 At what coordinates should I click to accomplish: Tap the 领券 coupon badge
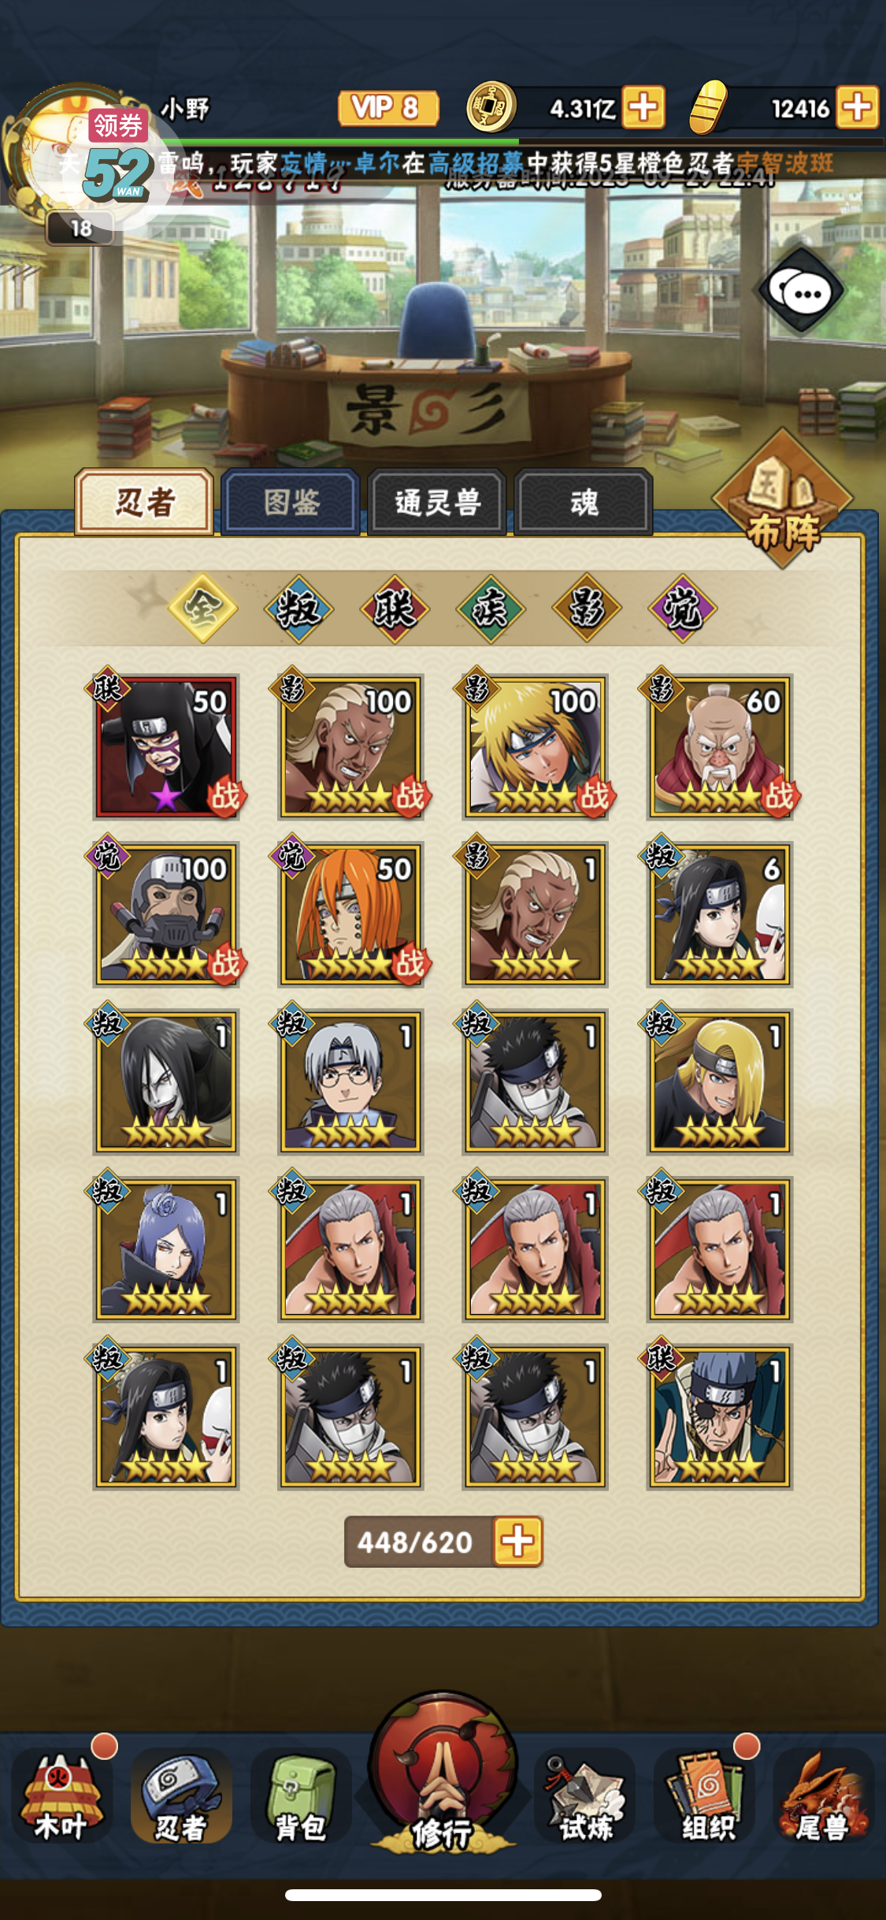click(x=118, y=126)
